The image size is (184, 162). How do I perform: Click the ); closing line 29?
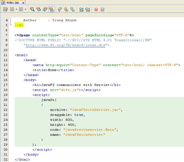tap(34, 145)
